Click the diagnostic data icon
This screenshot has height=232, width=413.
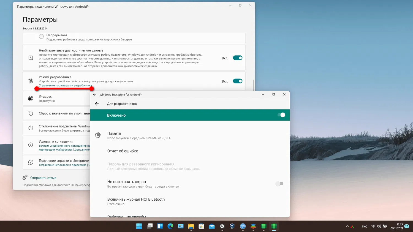coord(31,58)
